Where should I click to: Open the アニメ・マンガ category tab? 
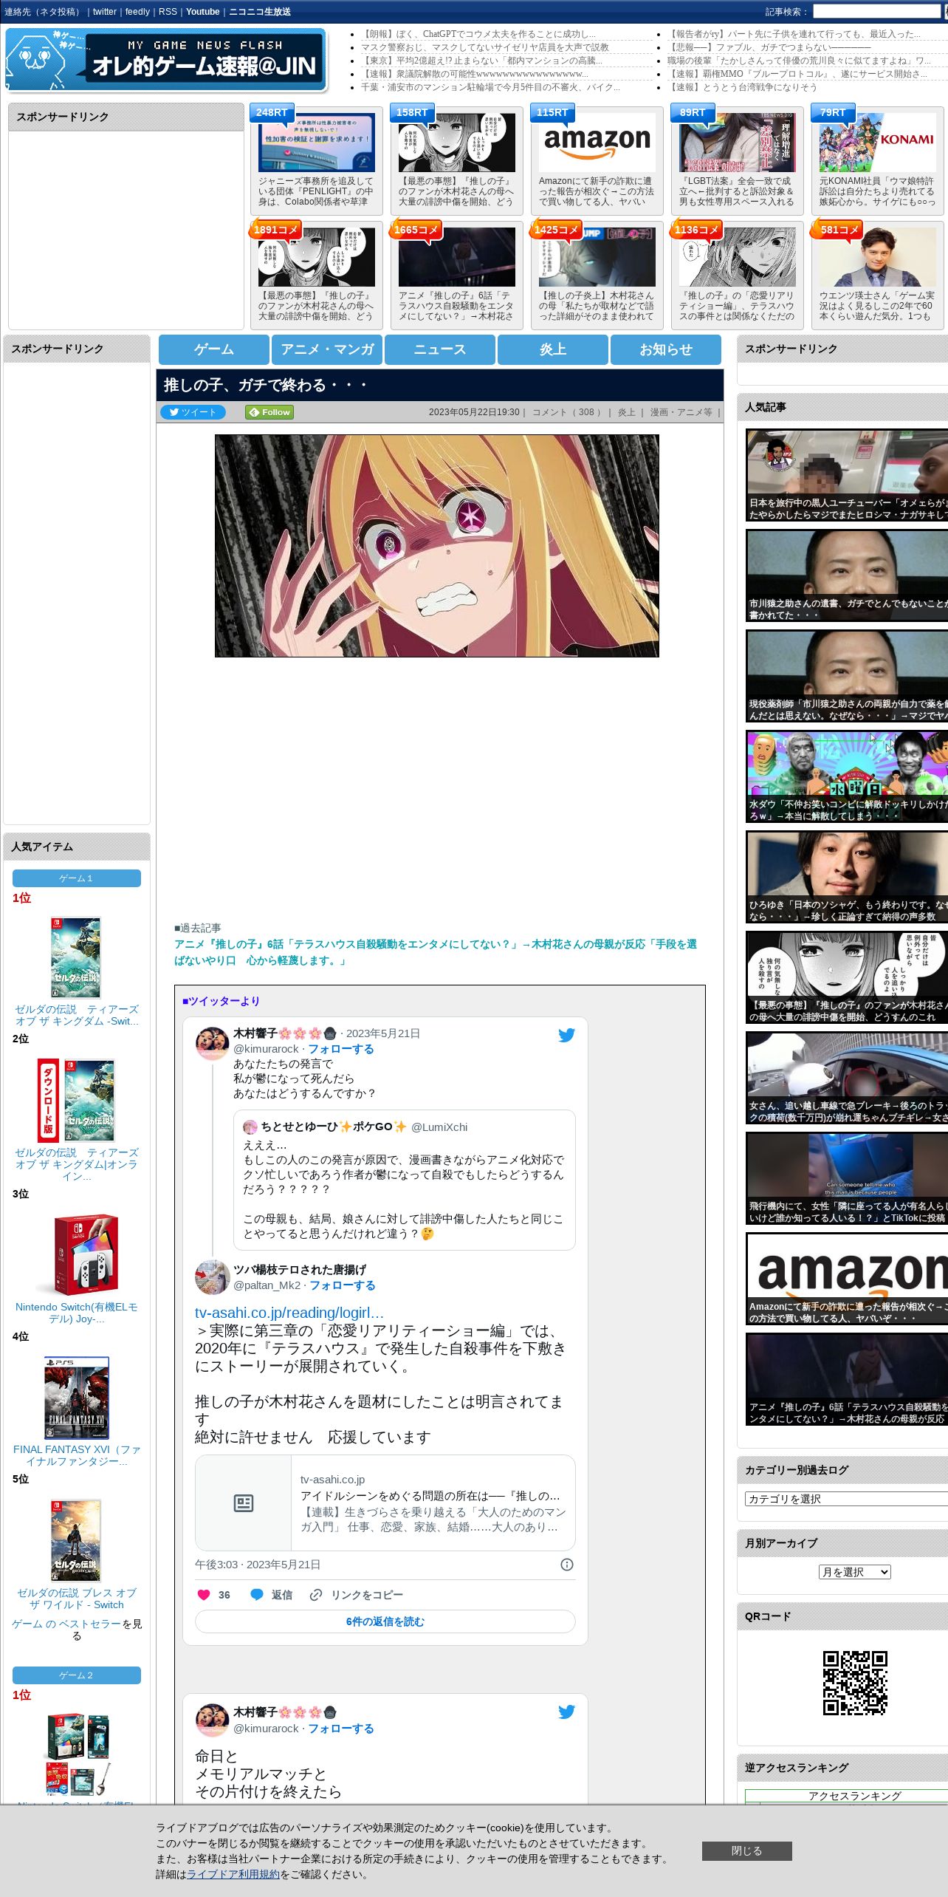[x=327, y=349]
